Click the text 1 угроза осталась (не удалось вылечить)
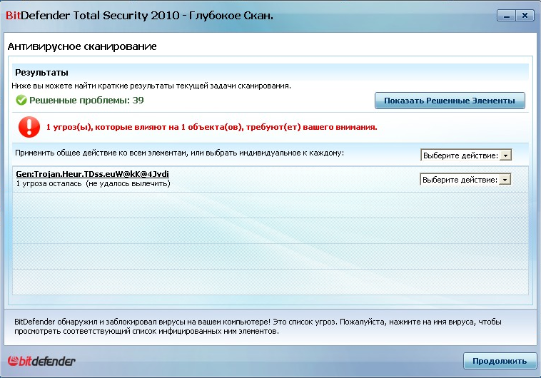This screenshot has height=378, width=541. pyautogui.click(x=93, y=183)
